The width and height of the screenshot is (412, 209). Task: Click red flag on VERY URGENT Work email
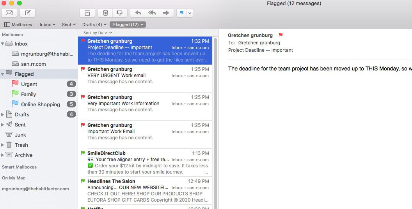pyautogui.click(x=83, y=69)
